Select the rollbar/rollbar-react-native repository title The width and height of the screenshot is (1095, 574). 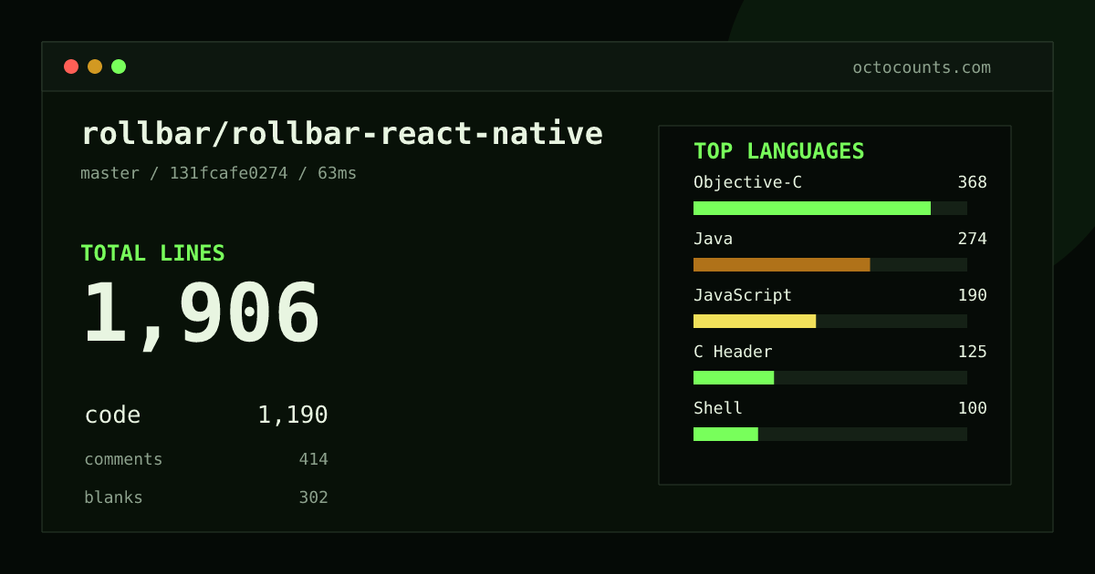pyautogui.click(x=342, y=133)
